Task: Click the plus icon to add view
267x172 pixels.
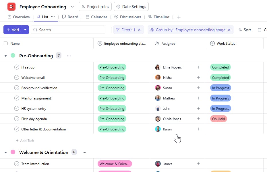Action: click(x=179, y=17)
